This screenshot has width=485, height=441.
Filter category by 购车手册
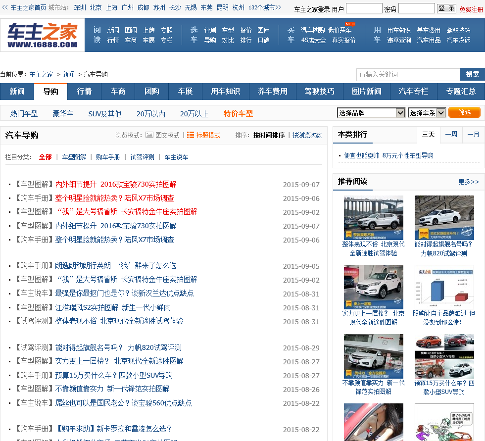pos(108,157)
